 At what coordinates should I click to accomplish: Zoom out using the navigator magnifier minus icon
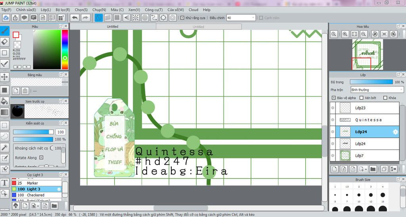(x=364, y=34)
